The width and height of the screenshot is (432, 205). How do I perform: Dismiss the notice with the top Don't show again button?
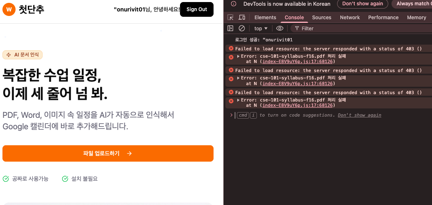(362, 4)
